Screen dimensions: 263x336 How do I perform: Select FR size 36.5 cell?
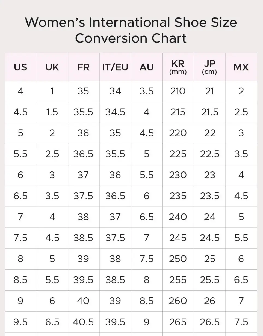pos(84,154)
